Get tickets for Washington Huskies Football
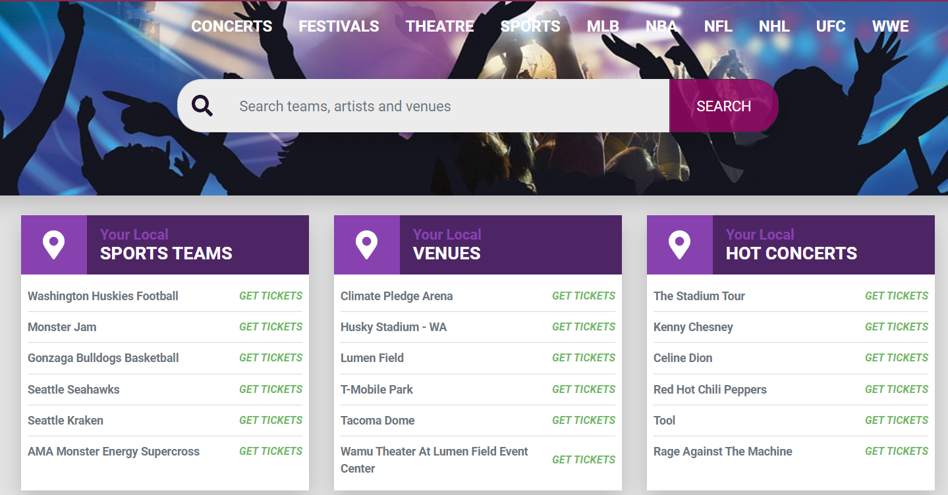Viewport: 948px width, 495px height. tap(271, 296)
